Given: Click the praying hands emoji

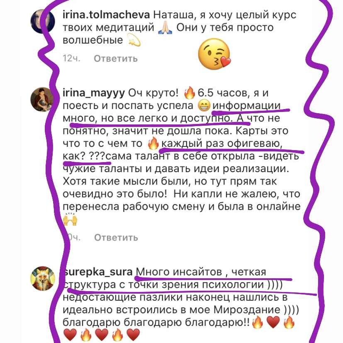Looking at the screenshot, I should (165, 28).
